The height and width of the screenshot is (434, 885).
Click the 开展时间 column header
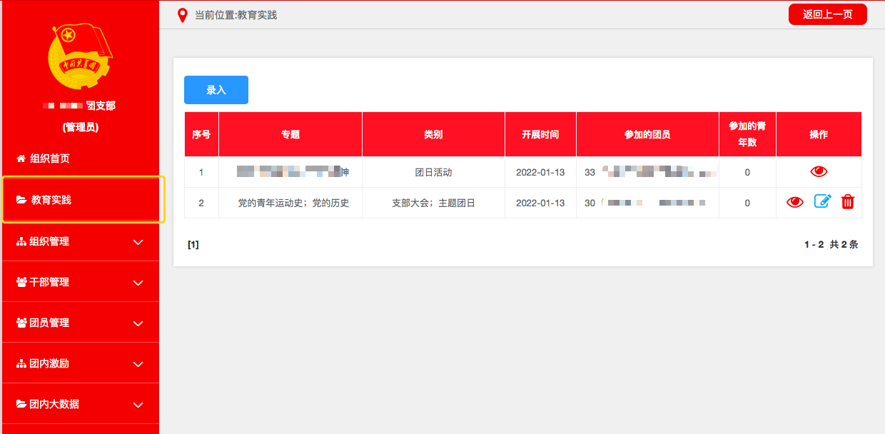point(540,134)
